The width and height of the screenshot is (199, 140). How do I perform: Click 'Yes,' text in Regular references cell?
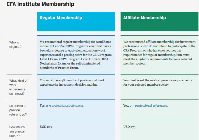coord(43,106)
